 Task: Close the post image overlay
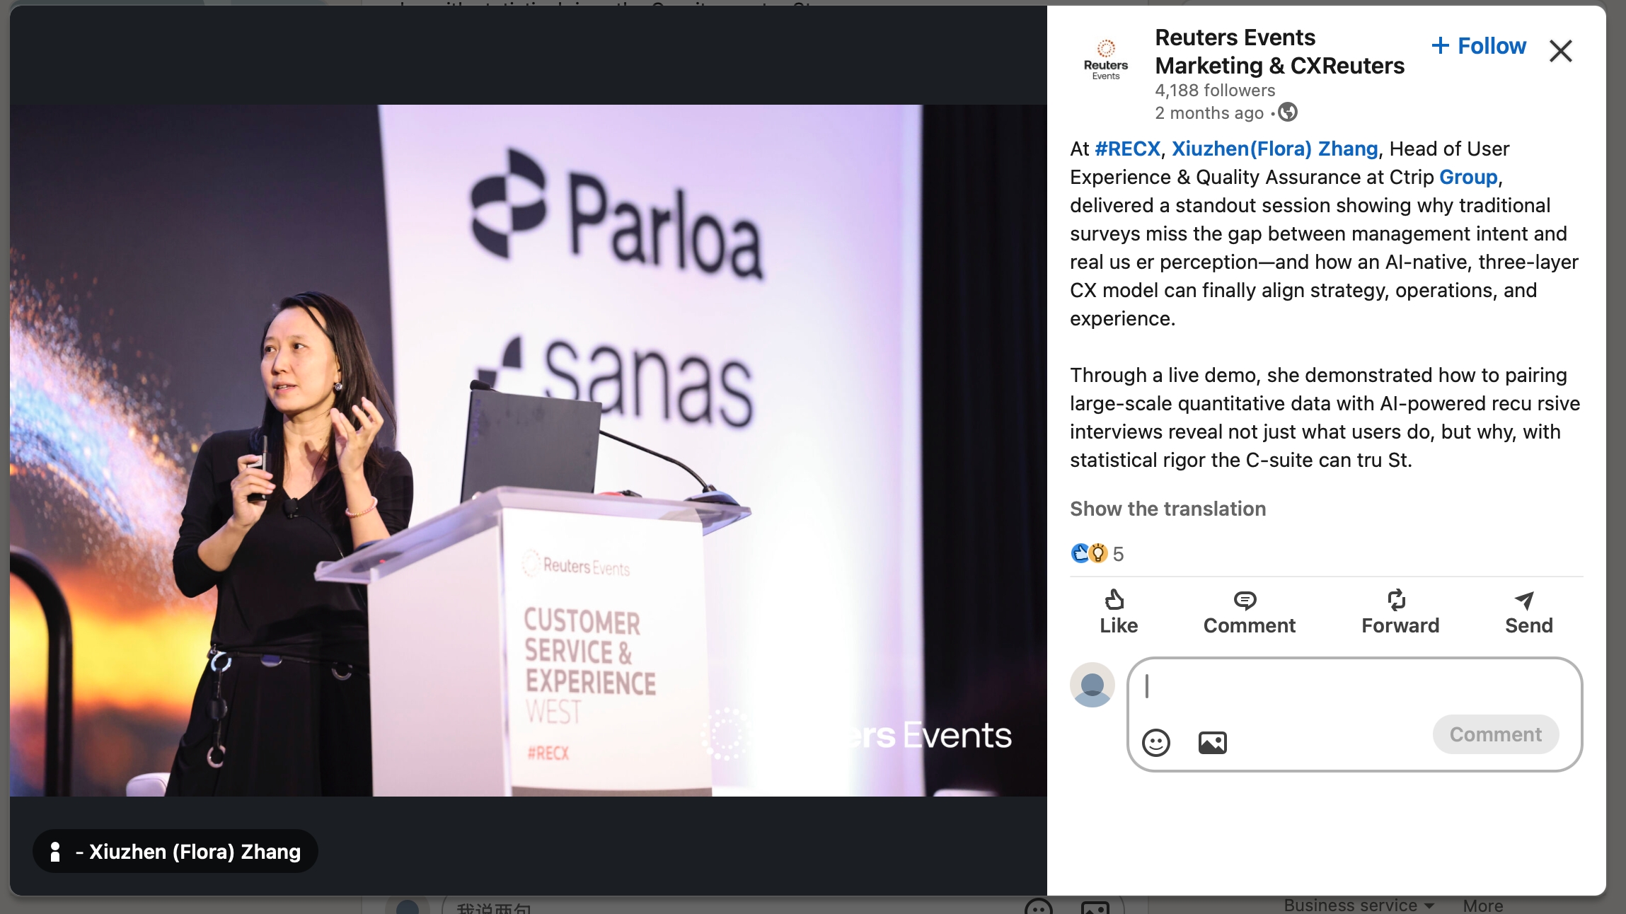(1560, 51)
